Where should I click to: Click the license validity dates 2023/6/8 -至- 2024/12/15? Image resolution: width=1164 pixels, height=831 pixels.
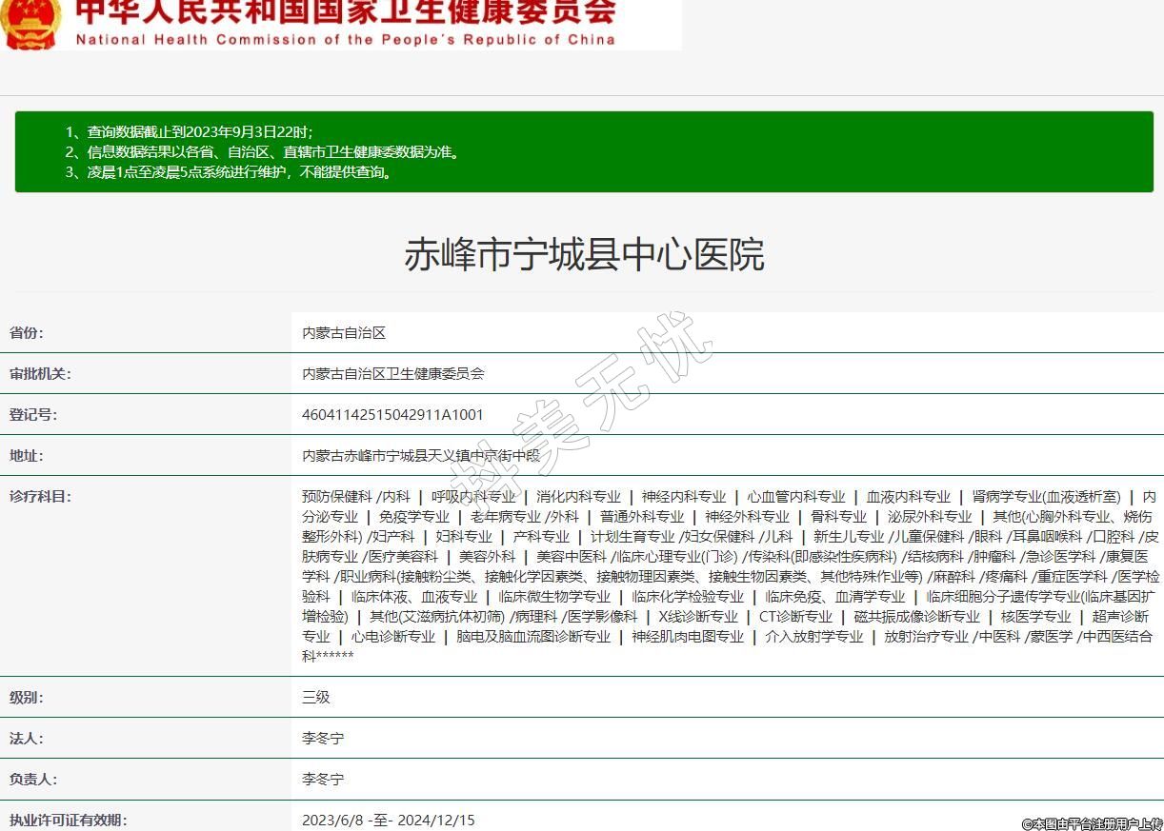388,820
